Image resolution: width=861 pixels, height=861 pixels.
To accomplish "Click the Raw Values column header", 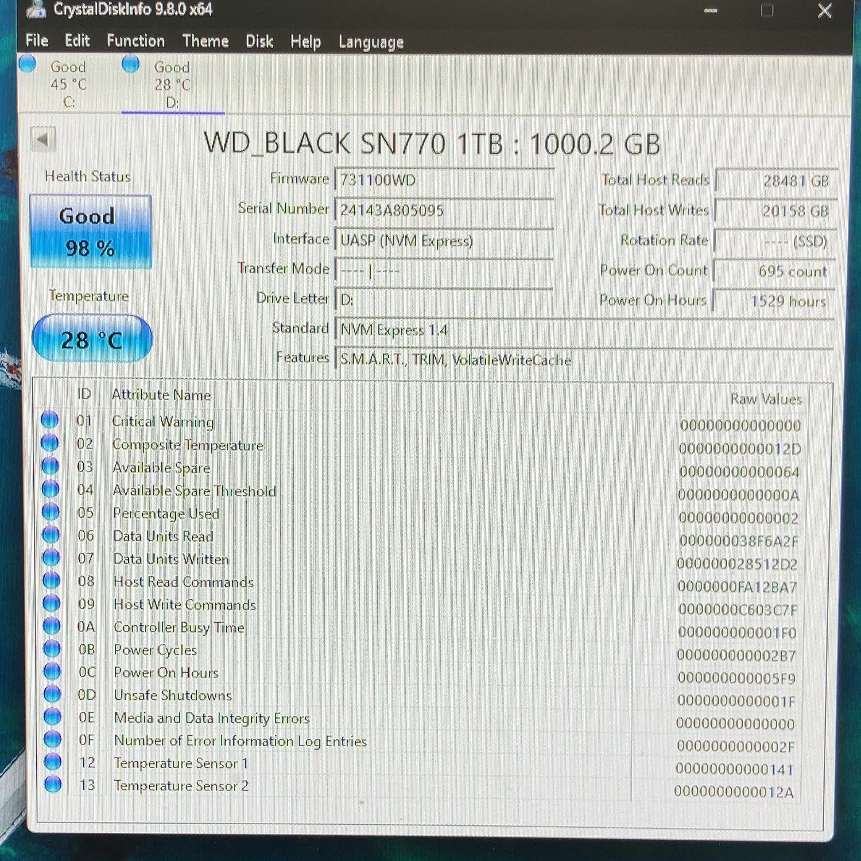I will (x=766, y=399).
